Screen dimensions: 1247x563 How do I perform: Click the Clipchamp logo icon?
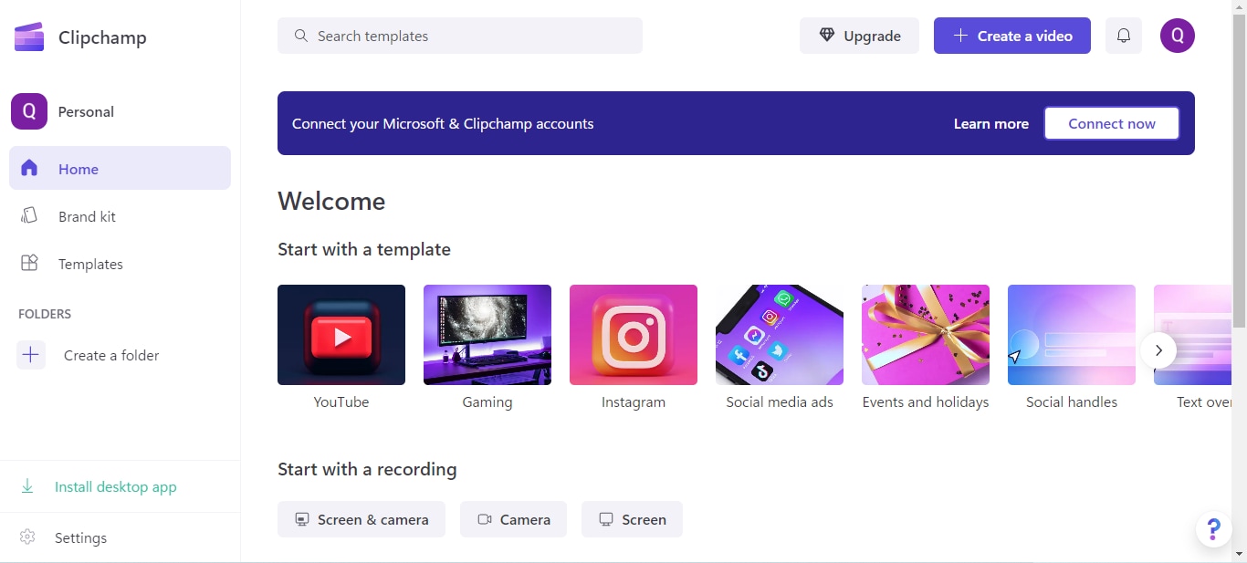point(29,37)
